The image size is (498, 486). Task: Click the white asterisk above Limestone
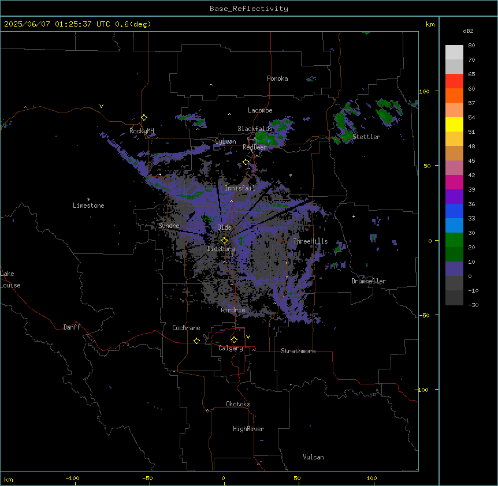88,200
